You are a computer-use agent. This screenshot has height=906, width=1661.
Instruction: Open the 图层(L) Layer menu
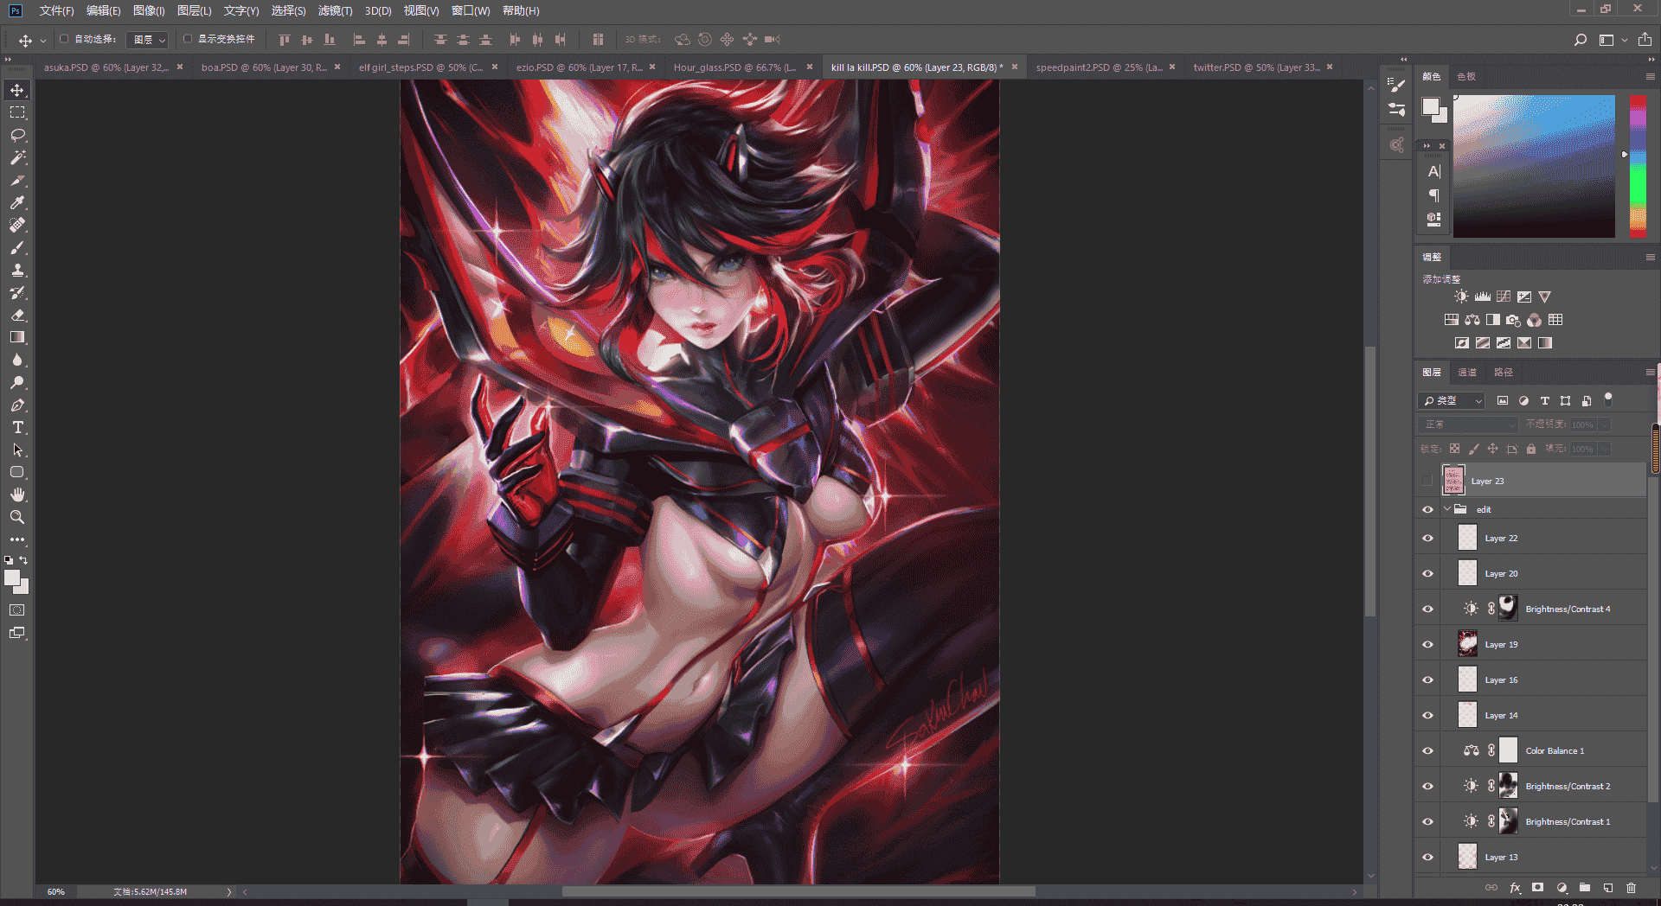point(194,10)
